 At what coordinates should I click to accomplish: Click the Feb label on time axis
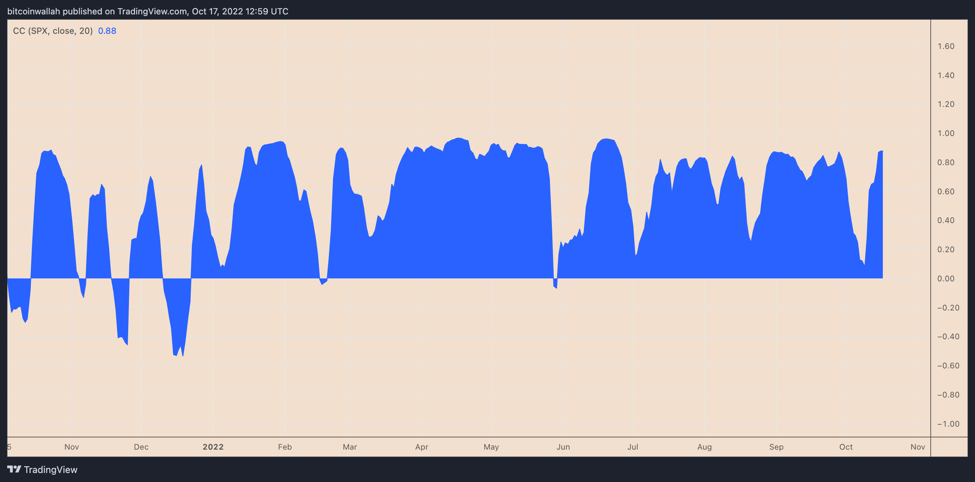coord(285,447)
